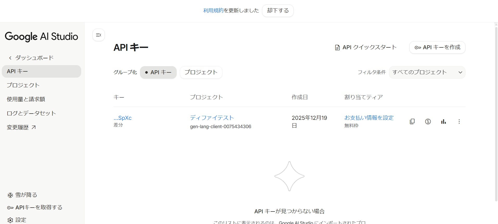
Task: Open ログとデータセット sidebar item
Action: [x=31, y=113]
